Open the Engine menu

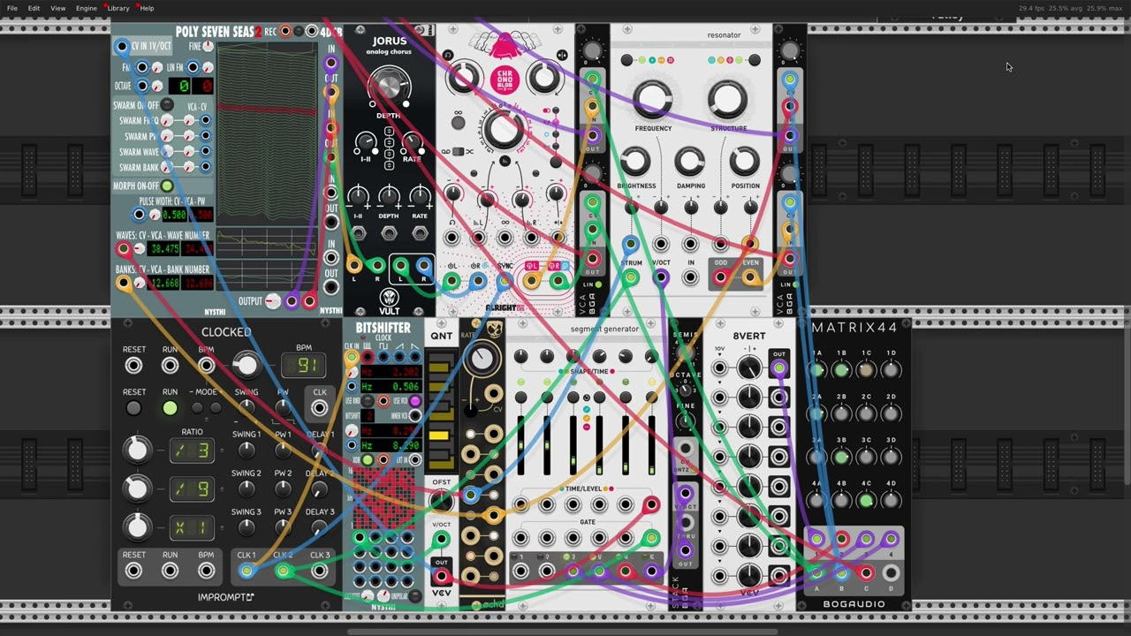[87, 8]
